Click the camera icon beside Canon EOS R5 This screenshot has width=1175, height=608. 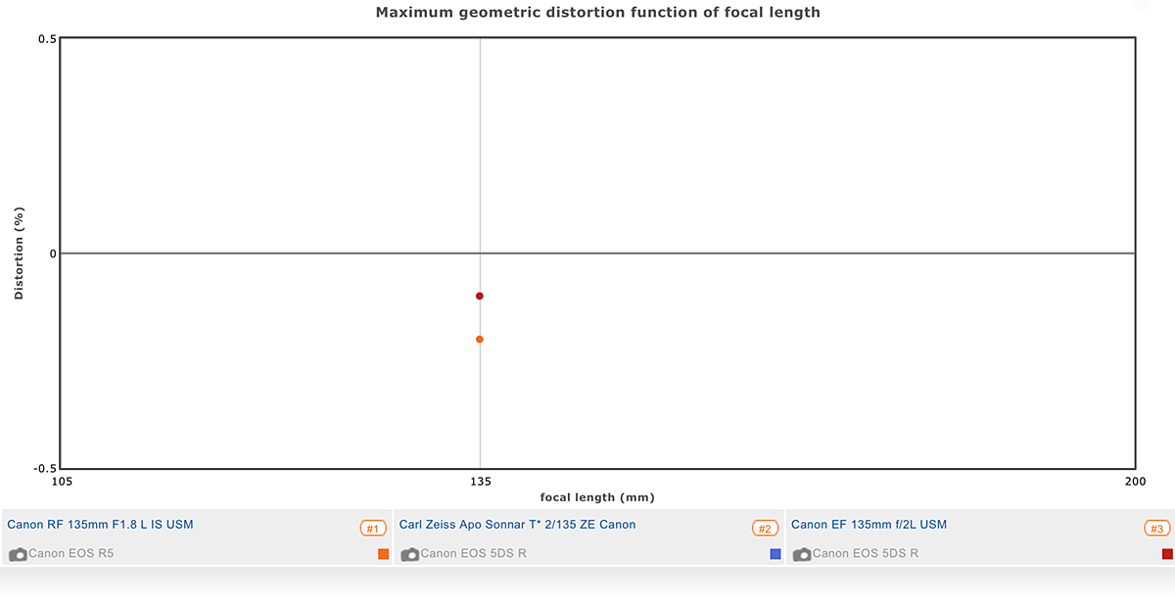pos(18,554)
